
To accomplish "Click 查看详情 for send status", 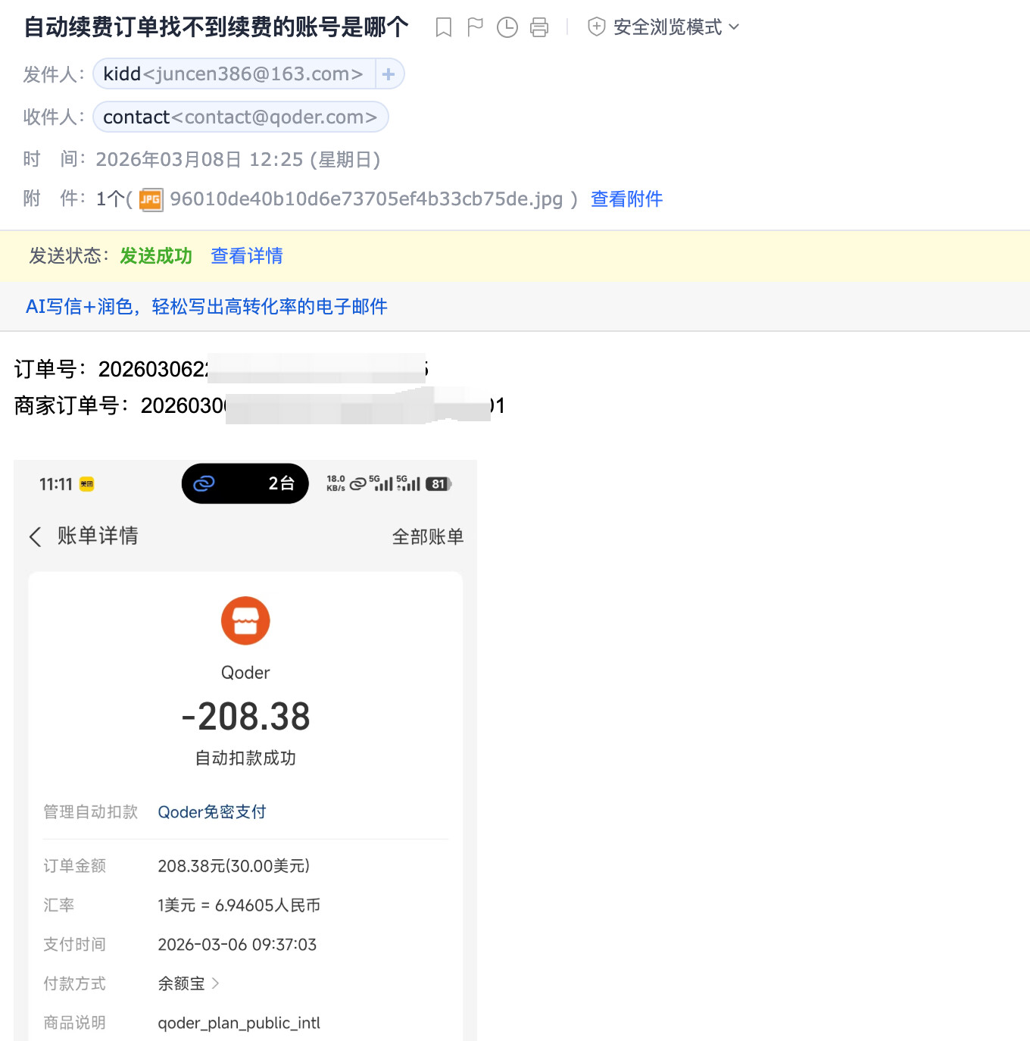I will (x=247, y=256).
